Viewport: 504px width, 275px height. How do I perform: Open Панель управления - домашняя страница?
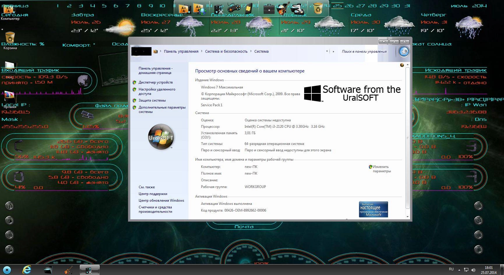[x=156, y=71]
